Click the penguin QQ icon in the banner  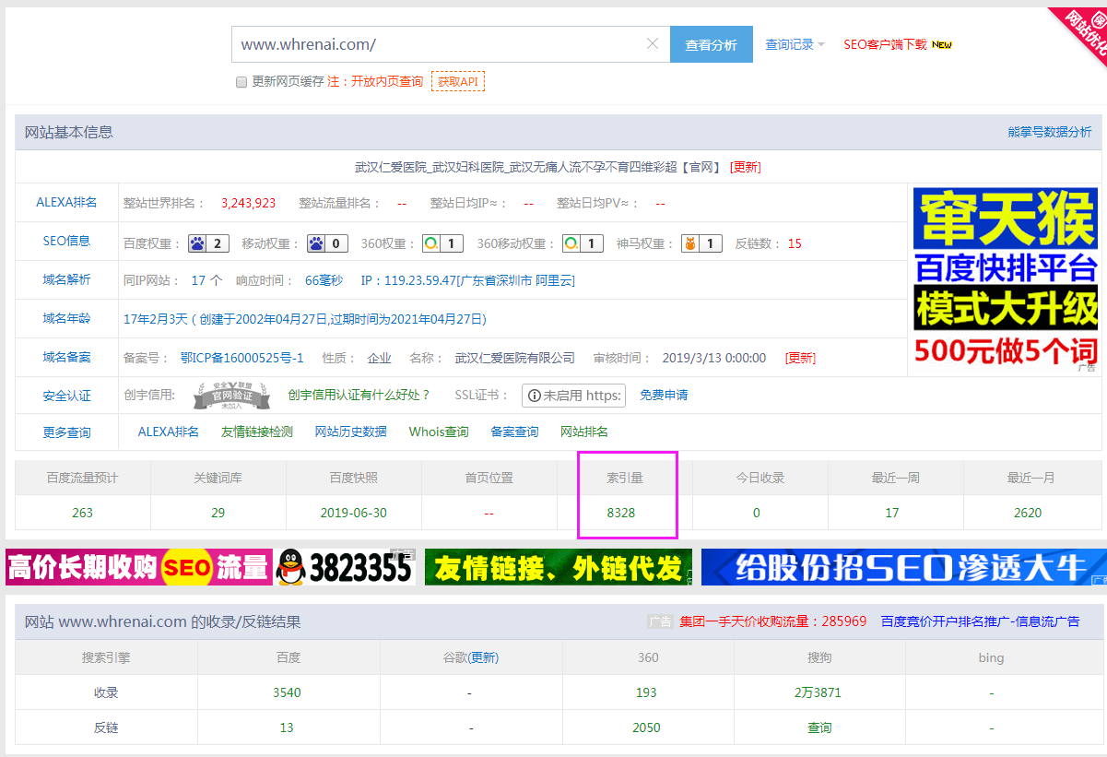(290, 567)
